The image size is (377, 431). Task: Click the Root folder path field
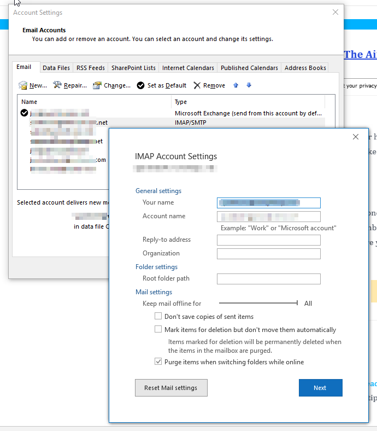click(268, 279)
